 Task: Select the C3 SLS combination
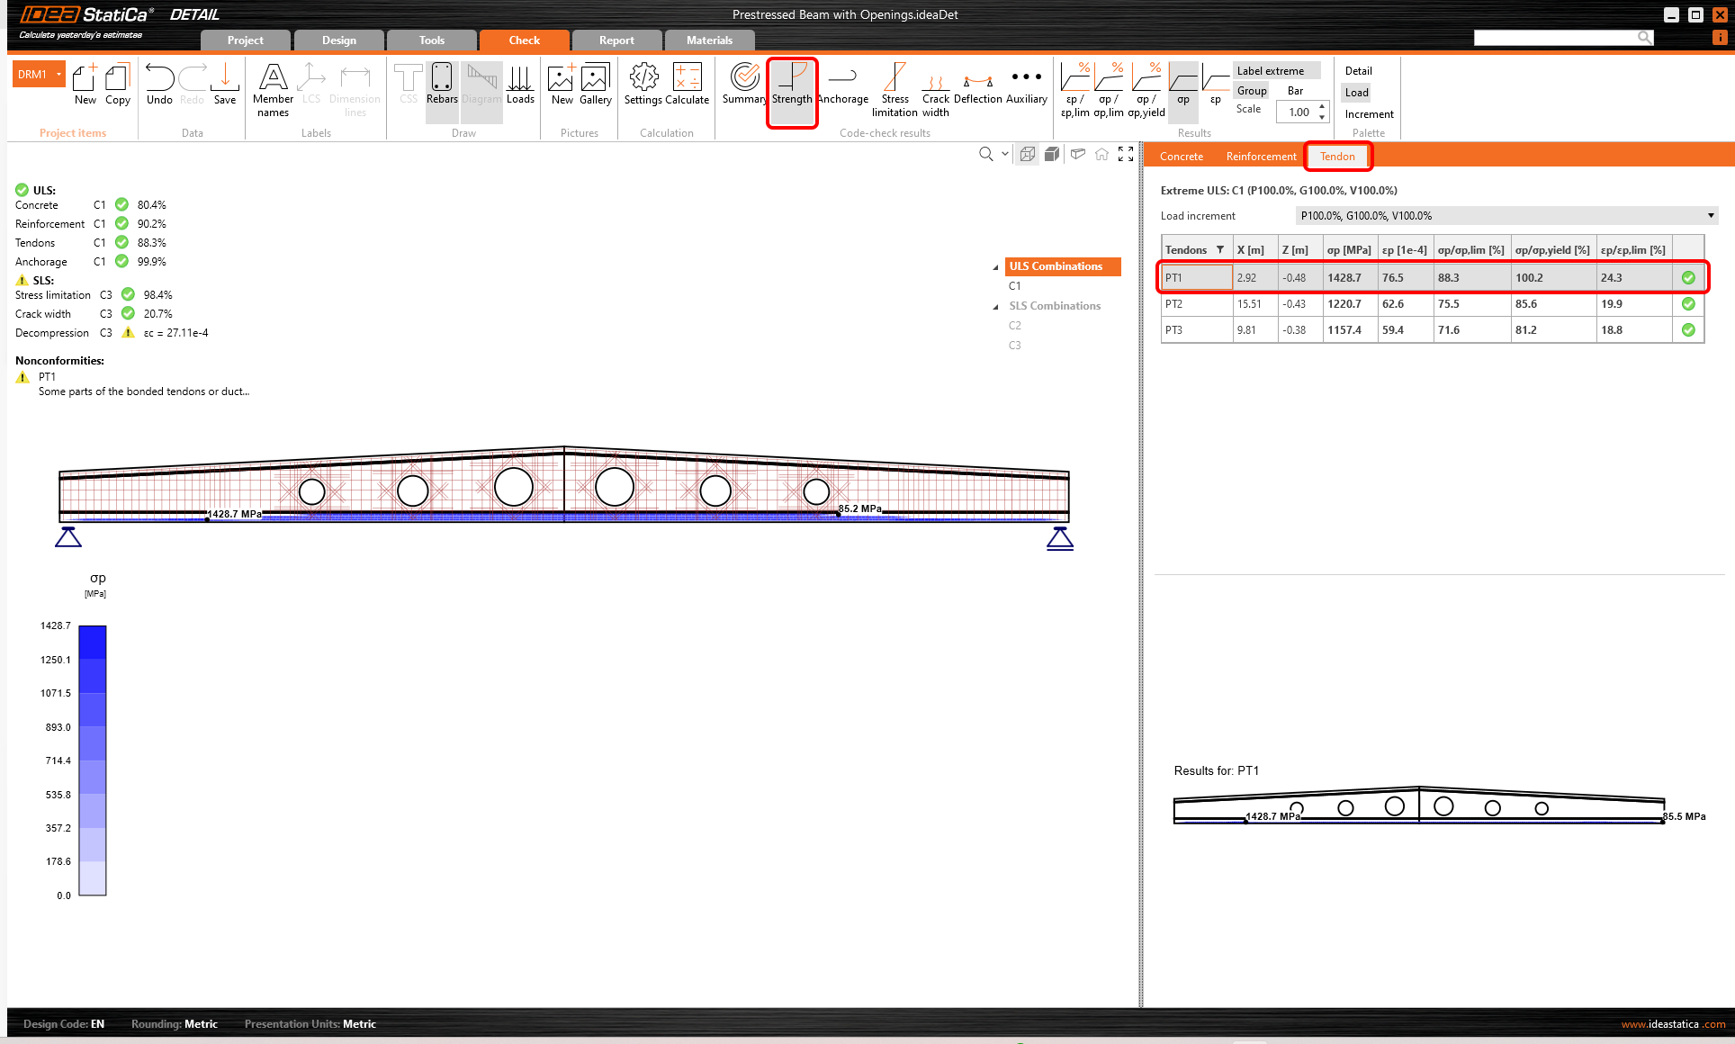(x=1014, y=346)
